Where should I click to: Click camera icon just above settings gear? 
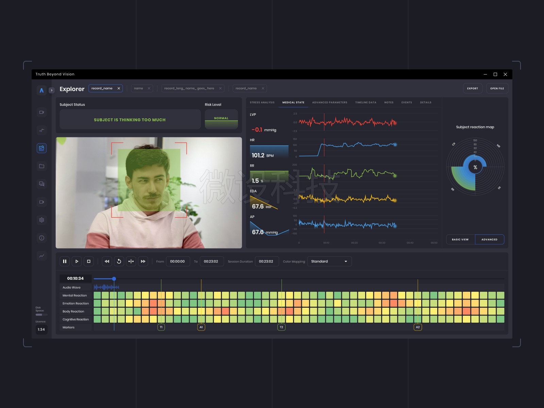coord(41,202)
